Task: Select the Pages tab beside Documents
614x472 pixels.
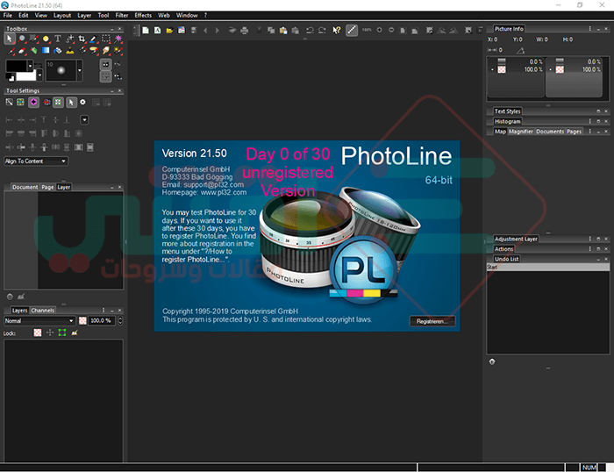Action: click(574, 132)
